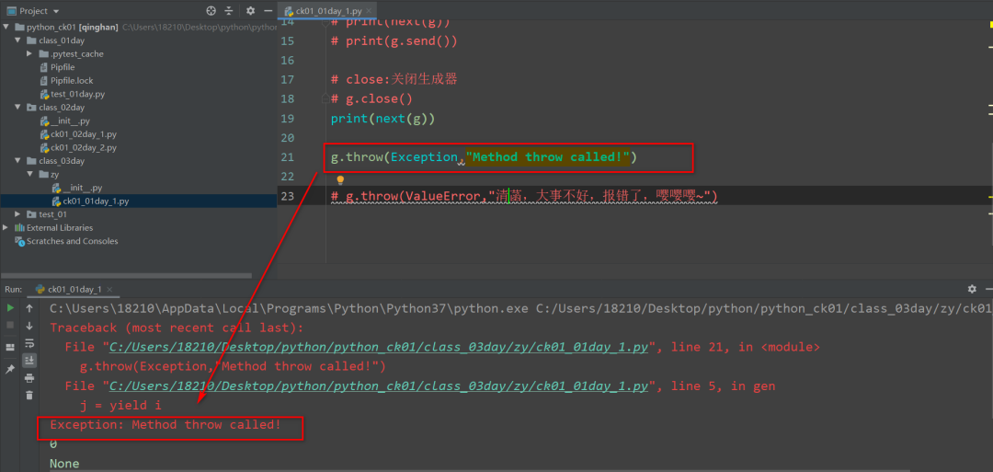Open Run panel settings gear icon
This screenshot has width=993, height=472.
[972, 289]
